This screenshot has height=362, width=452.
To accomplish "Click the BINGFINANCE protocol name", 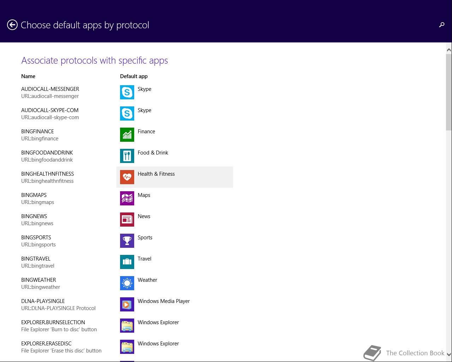I will click(x=37, y=132).
